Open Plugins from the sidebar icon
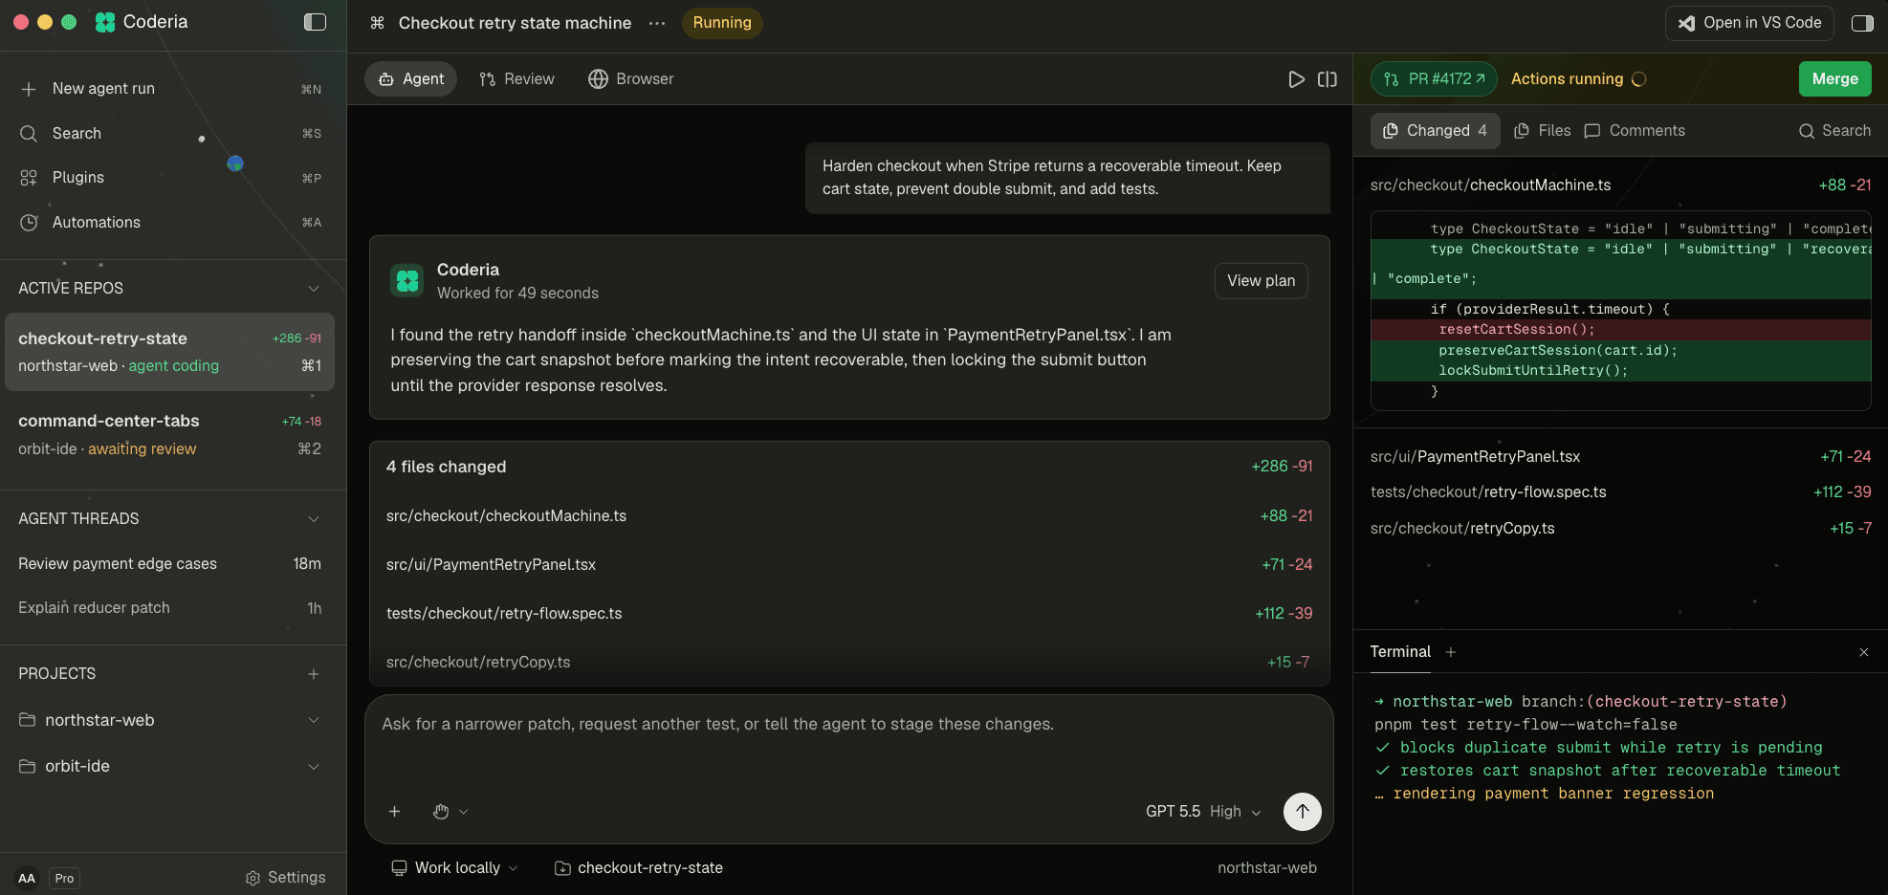The image size is (1888, 895). (x=29, y=178)
